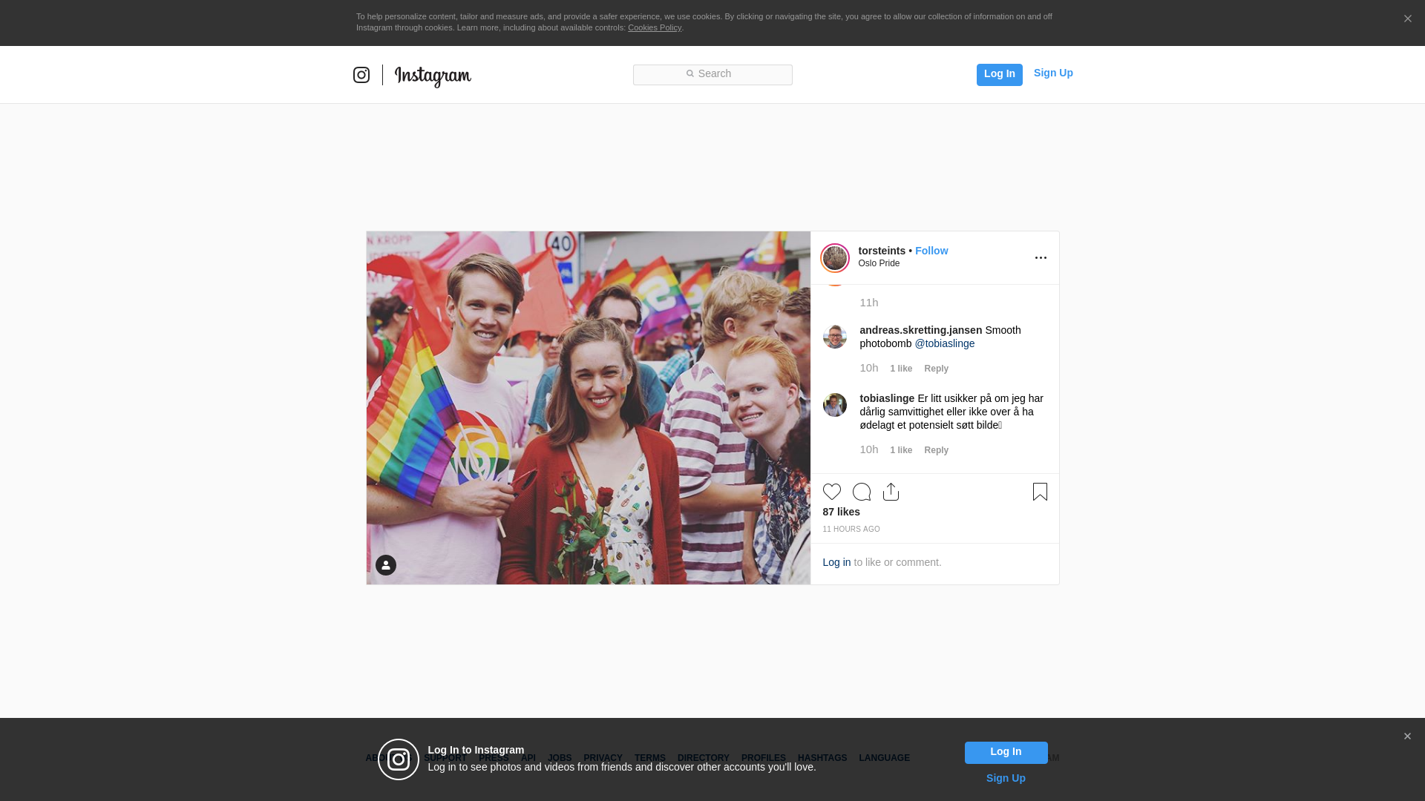Image resolution: width=1425 pixels, height=801 pixels.
Task: Dismiss the cookie notice banner
Action: [1407, 19]
